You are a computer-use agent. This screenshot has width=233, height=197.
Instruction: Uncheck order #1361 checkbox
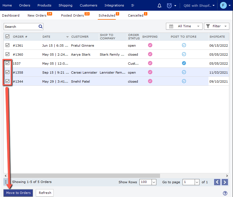coord(7,45)
